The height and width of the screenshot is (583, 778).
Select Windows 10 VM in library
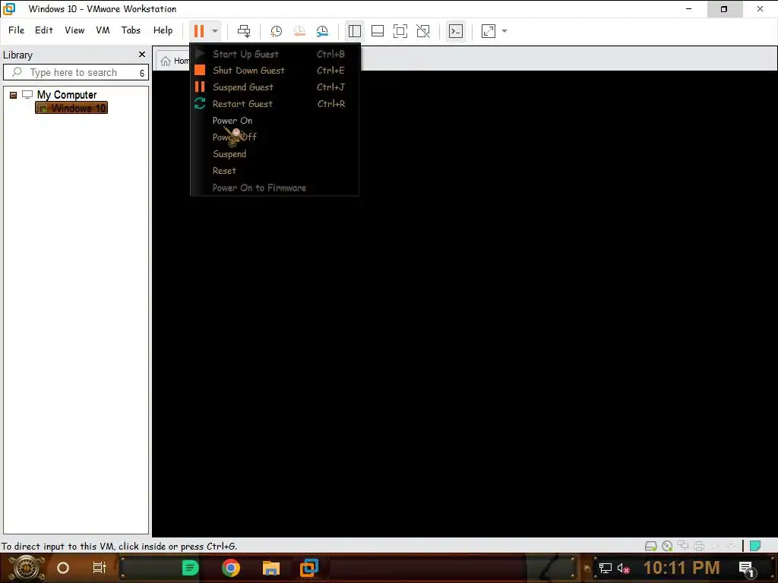click(x=71, y=108)
